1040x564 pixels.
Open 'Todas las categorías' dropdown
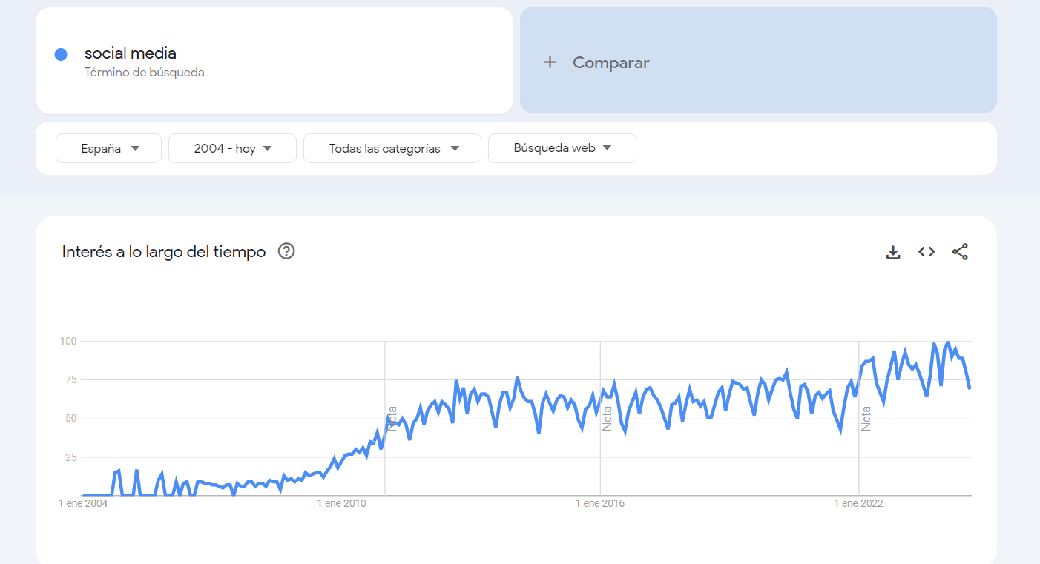click(x=392, y=147)
